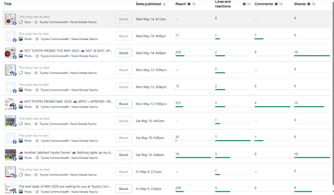Screen dimensions: 334x195
Task: Click Photo icon on May 10 4:45pm post
Action: click(21, 141)
